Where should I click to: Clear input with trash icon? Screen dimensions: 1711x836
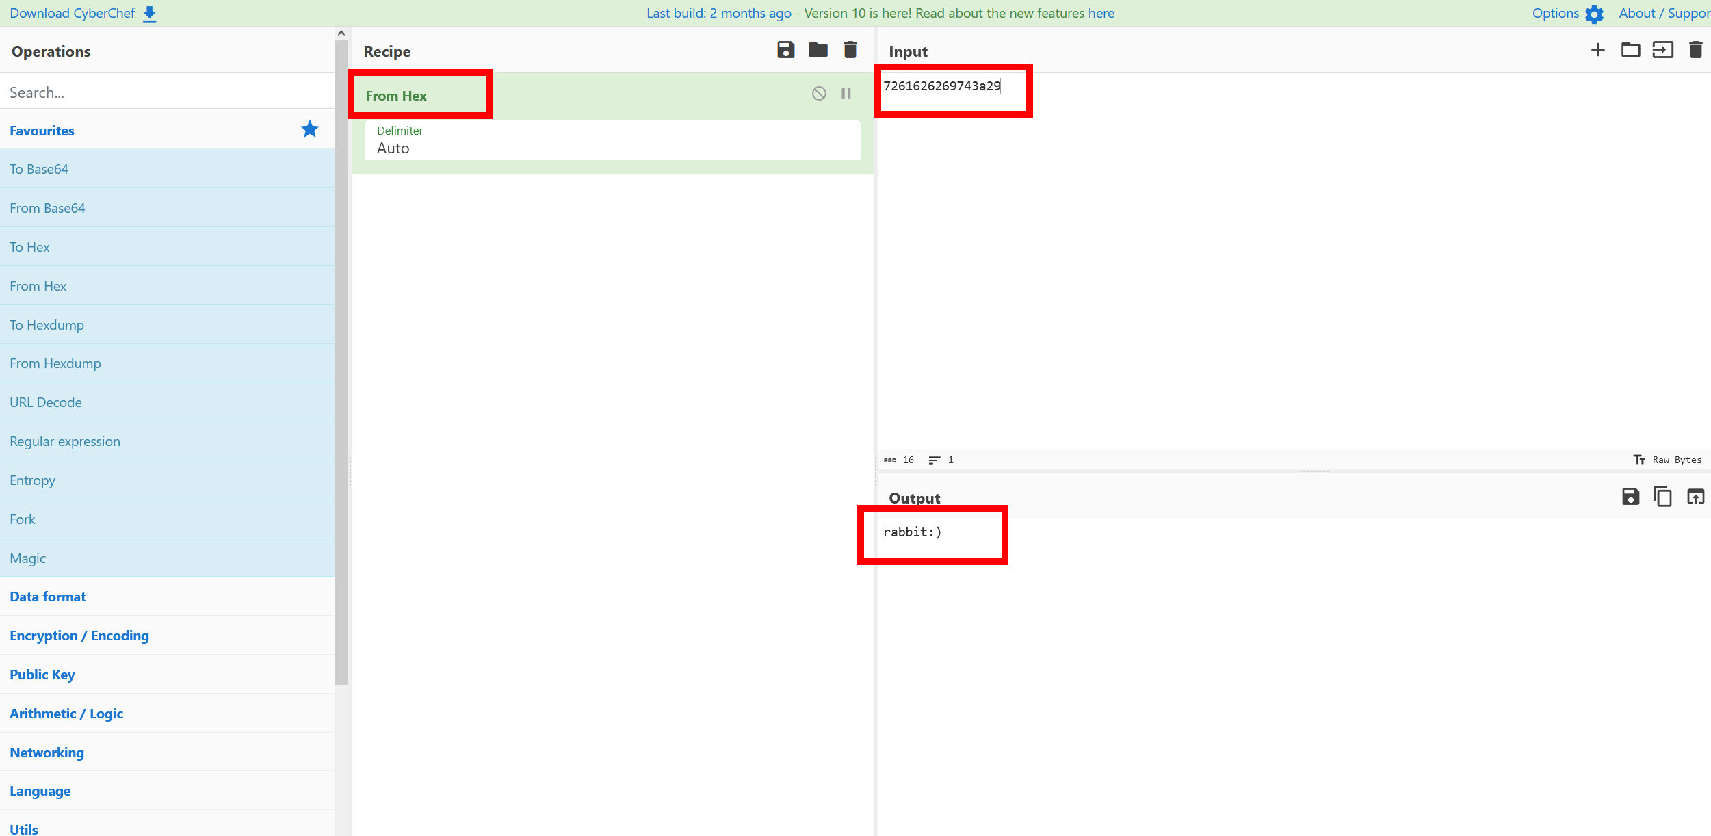tap(1695, 50)
